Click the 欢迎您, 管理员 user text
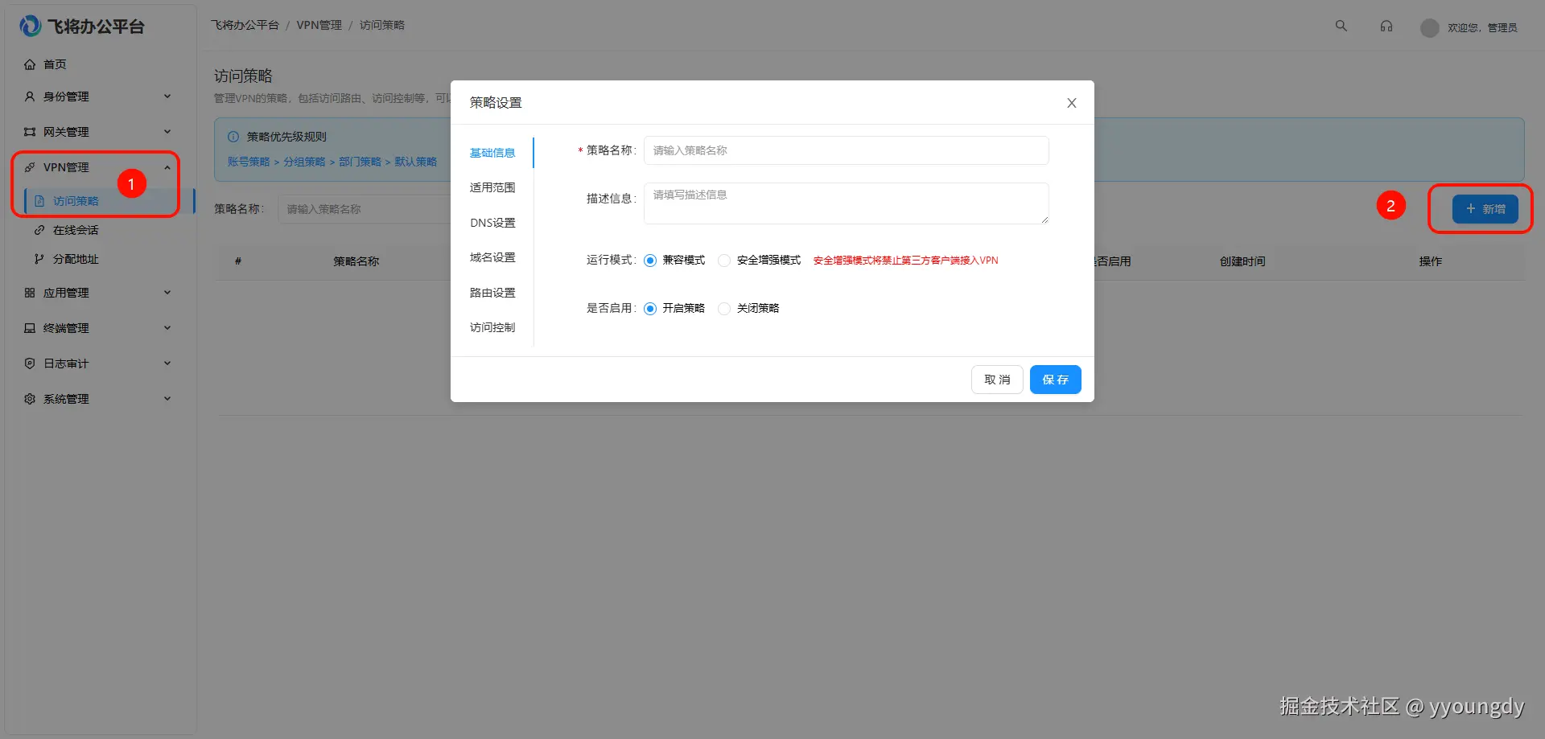The image size is (1545, 739). (1482, 27)
